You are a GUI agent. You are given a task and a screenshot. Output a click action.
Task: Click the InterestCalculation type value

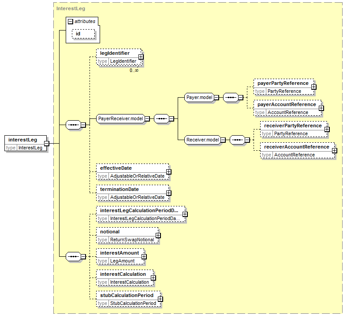[130, 282]
